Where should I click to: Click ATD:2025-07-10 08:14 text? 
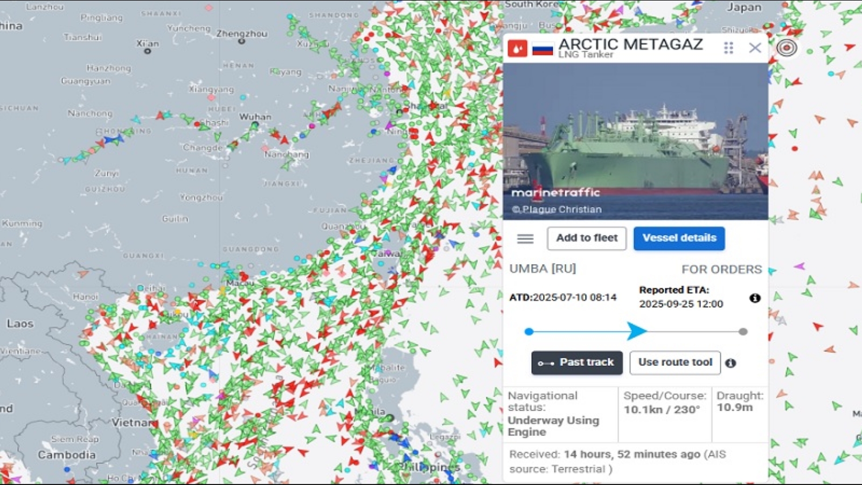pos(563,297)
